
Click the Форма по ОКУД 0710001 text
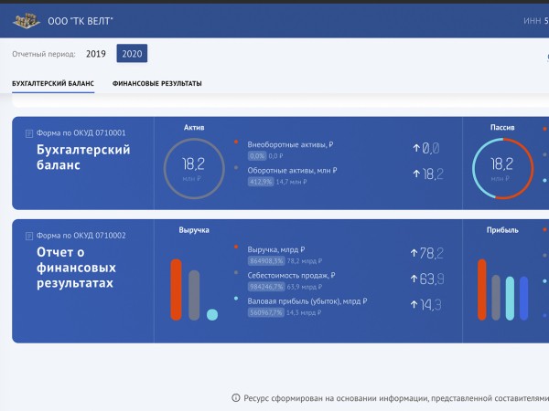pos(81,132)
